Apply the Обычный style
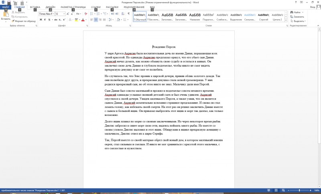This screenshot has width=321, height=194. pyautogui.click(x=140, y=16)
